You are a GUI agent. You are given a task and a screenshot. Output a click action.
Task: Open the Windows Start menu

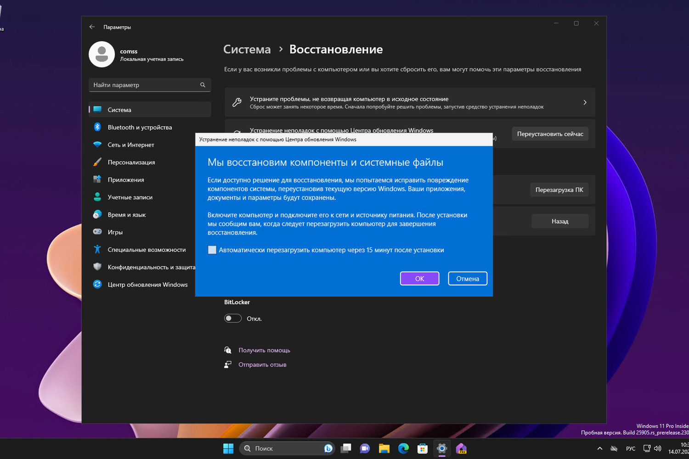point(228,448)
